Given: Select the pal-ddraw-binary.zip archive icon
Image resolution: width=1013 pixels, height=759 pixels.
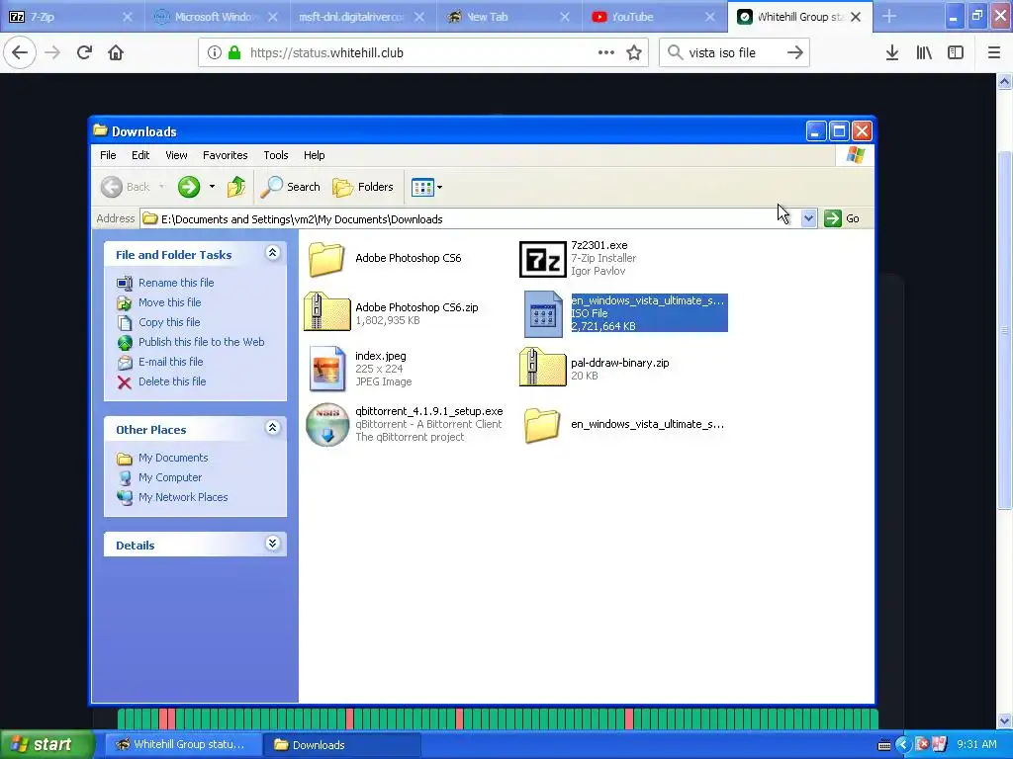Looking at the screenshot, I should [x=543, y=368].
